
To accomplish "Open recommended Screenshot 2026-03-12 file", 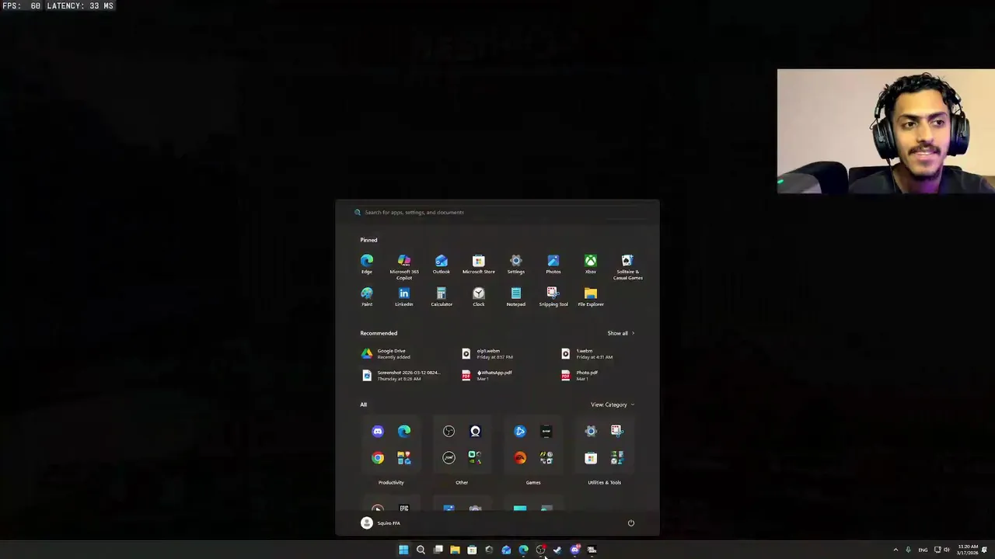I will pos(401,376).
